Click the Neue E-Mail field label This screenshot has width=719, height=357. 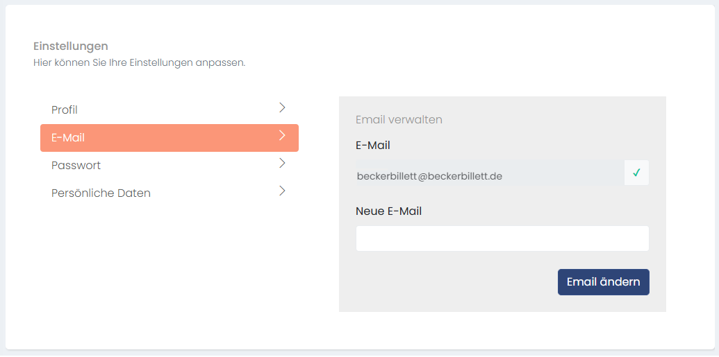point(388,211)
